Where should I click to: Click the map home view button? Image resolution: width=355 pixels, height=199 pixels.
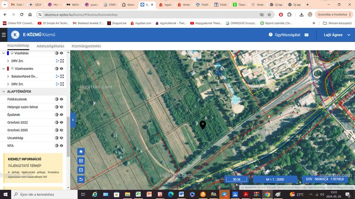coord(81,152)
